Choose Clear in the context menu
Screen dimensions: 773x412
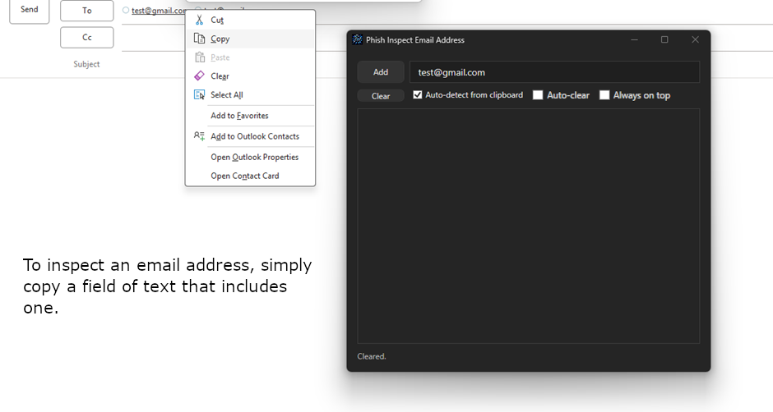coord(251,76)
